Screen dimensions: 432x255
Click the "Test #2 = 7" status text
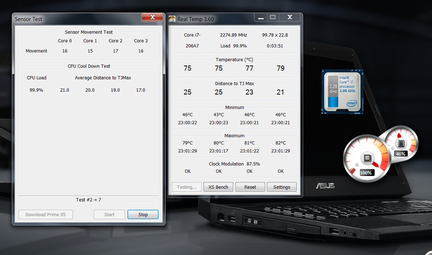89,200
